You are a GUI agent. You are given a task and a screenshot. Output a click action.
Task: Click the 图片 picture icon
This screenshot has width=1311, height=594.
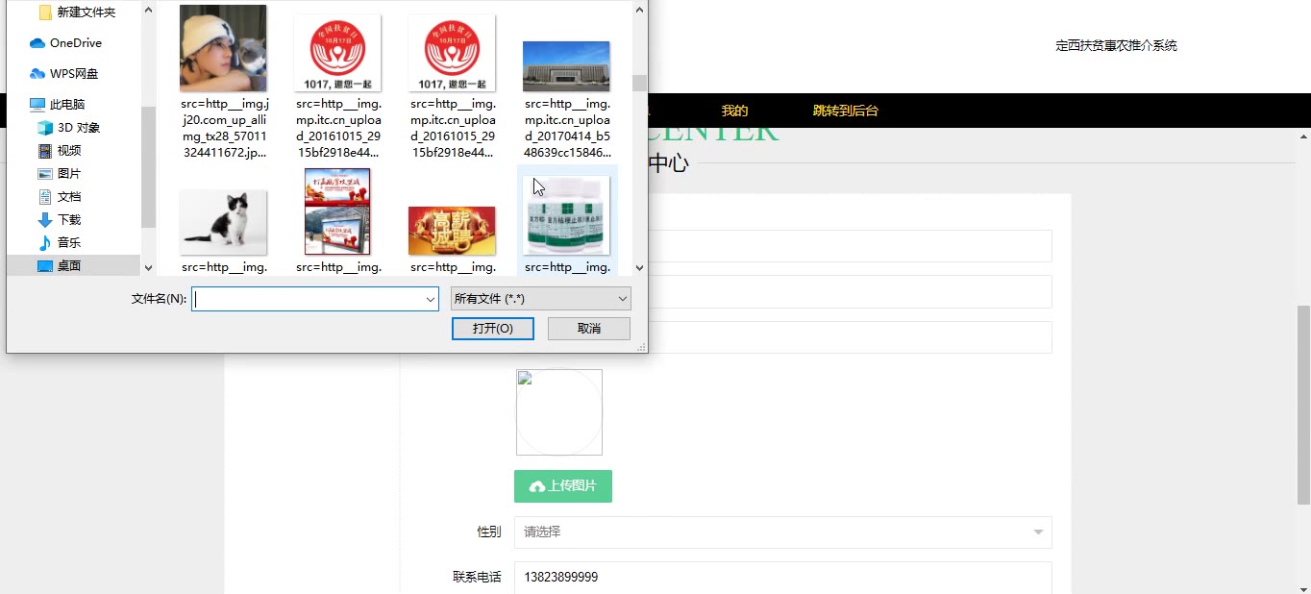[x=45, y=174]
